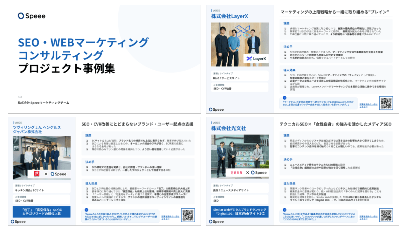The image size is (407, 229).
Task: Click the Speee logo beside the Zwilling logo
Action: [x=59, y=174]
